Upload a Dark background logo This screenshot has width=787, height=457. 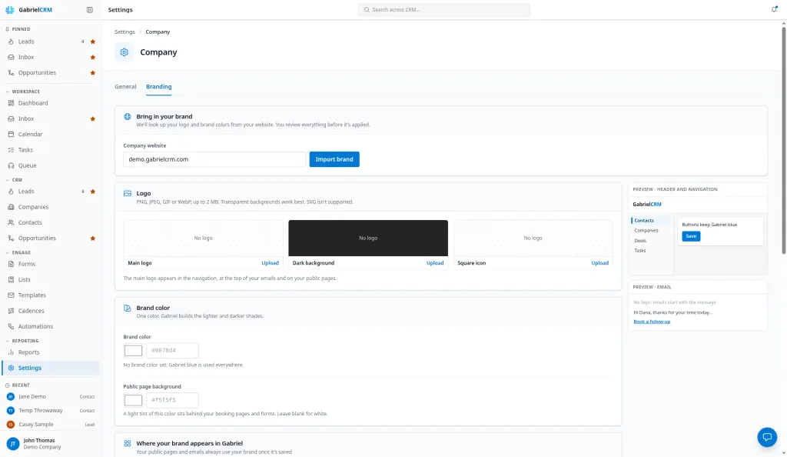pos(435,263)
